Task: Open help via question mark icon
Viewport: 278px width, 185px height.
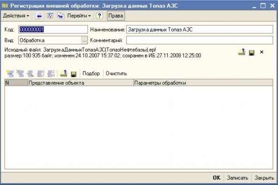Action: pyautogui.click(x=100, y=16)
